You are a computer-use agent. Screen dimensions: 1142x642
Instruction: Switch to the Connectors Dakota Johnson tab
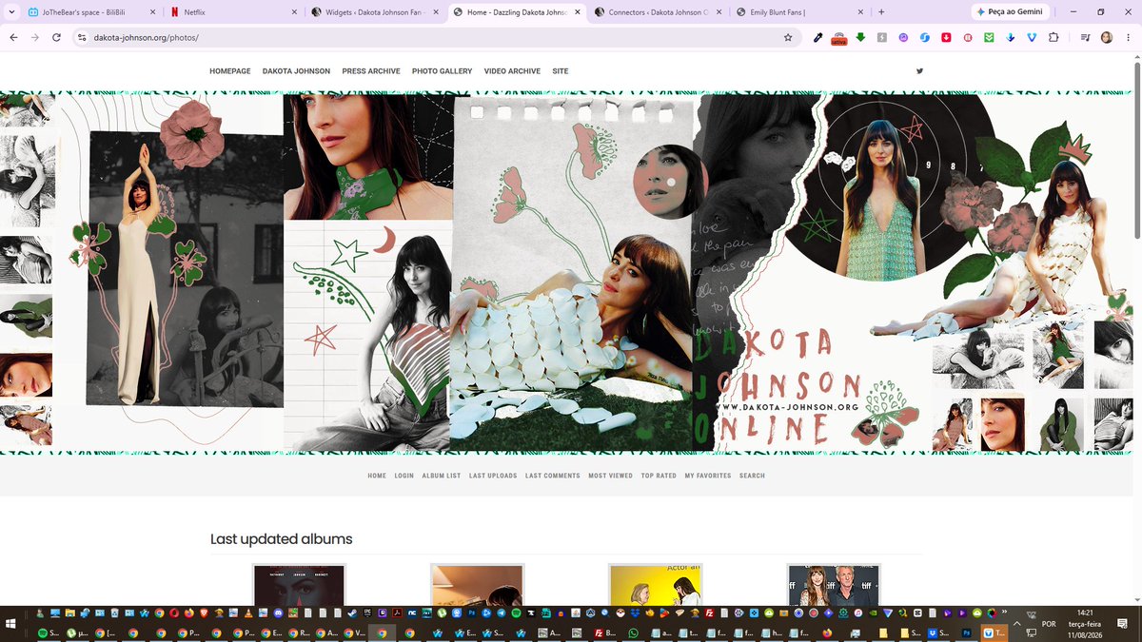[659, 12]
